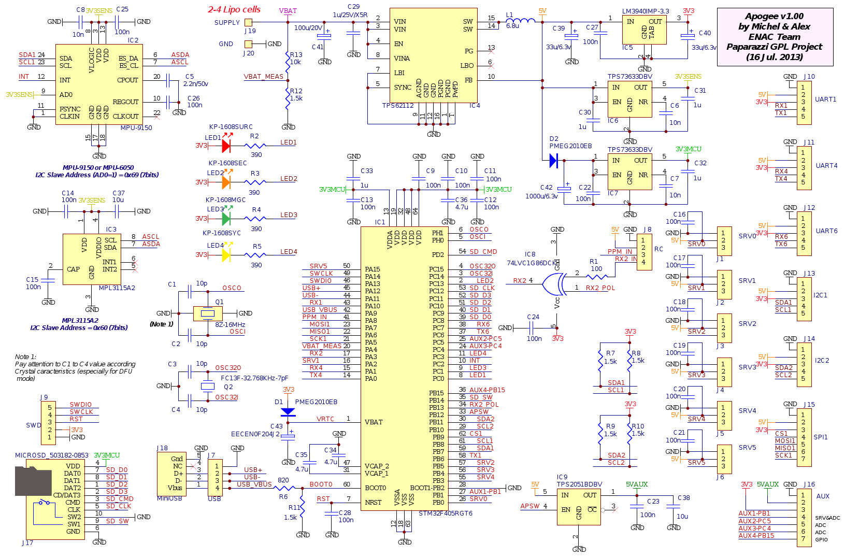
Task: Select the SUPPLY connector pad J19
Action: coord(248,22)
